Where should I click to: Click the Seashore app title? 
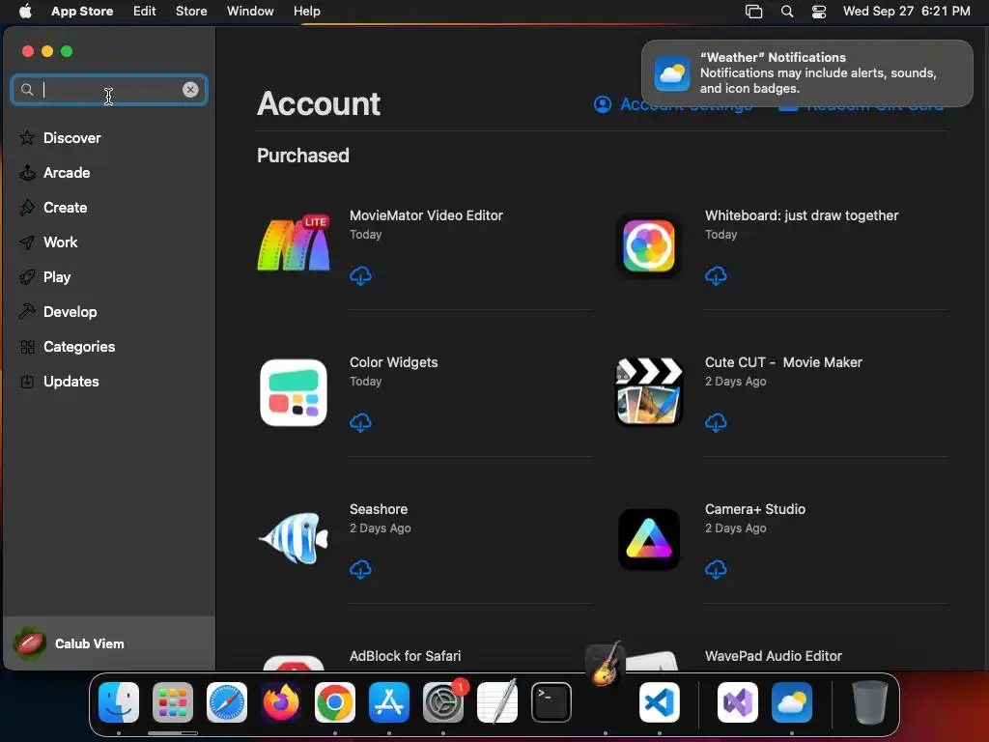(x=379, y=509)
